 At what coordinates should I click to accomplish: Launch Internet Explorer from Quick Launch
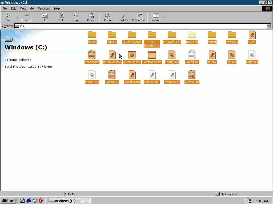point(29,201)
